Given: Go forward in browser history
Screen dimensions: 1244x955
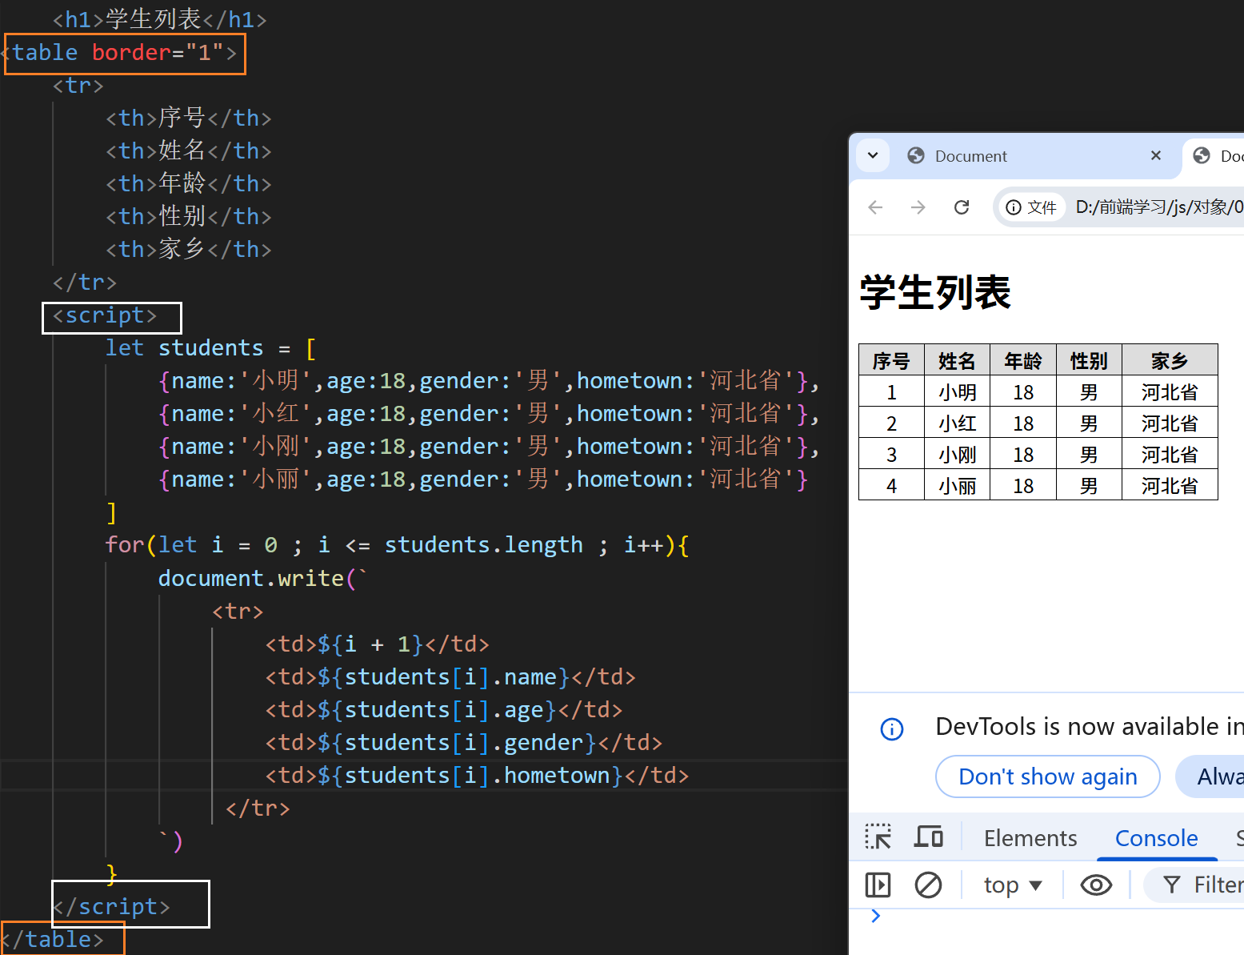Looking at the screenshot, I should [918, 207].
